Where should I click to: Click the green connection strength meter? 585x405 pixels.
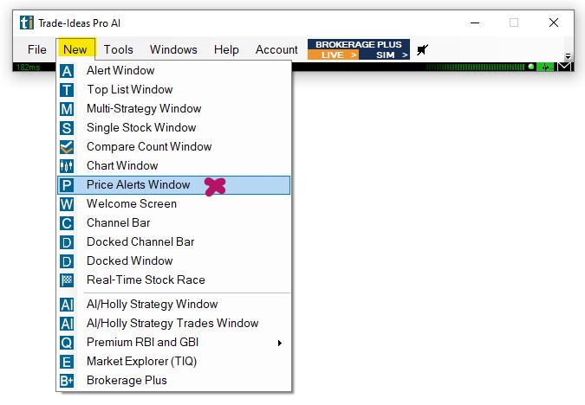(477, 67)
